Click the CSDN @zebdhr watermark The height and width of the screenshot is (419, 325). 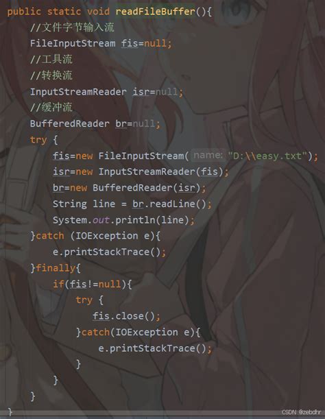coord(301,412)
